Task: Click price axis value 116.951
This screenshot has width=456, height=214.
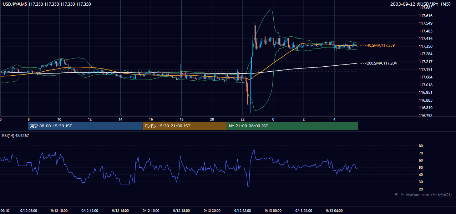Action: tap(425, 92)
